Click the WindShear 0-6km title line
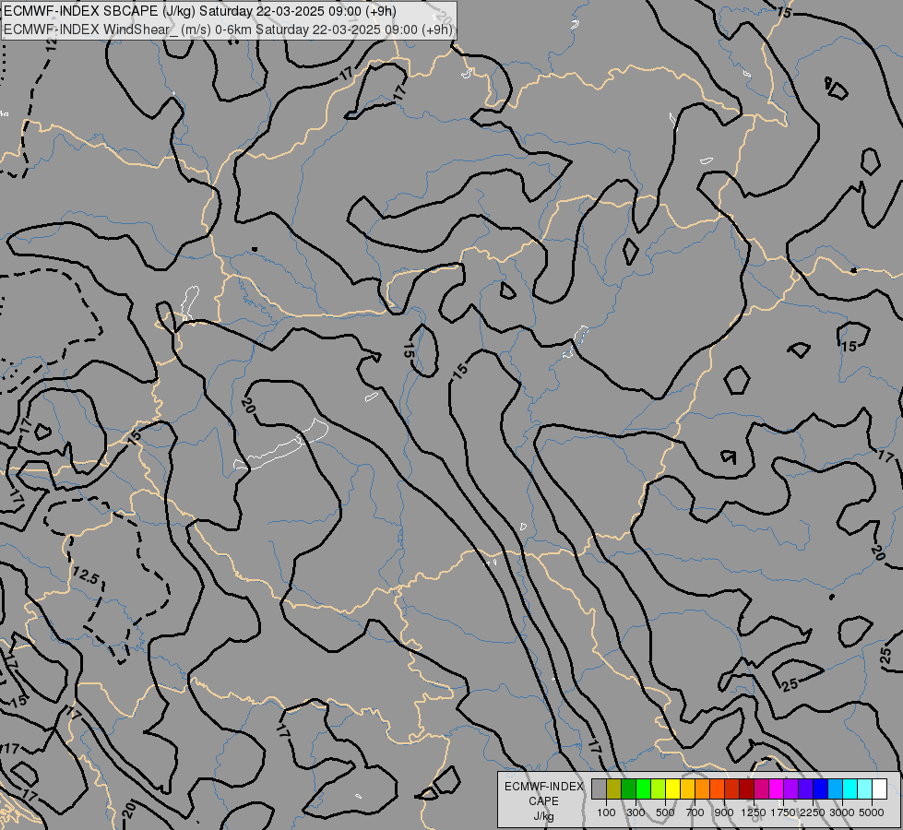903x830 pixels. [228, 30]
